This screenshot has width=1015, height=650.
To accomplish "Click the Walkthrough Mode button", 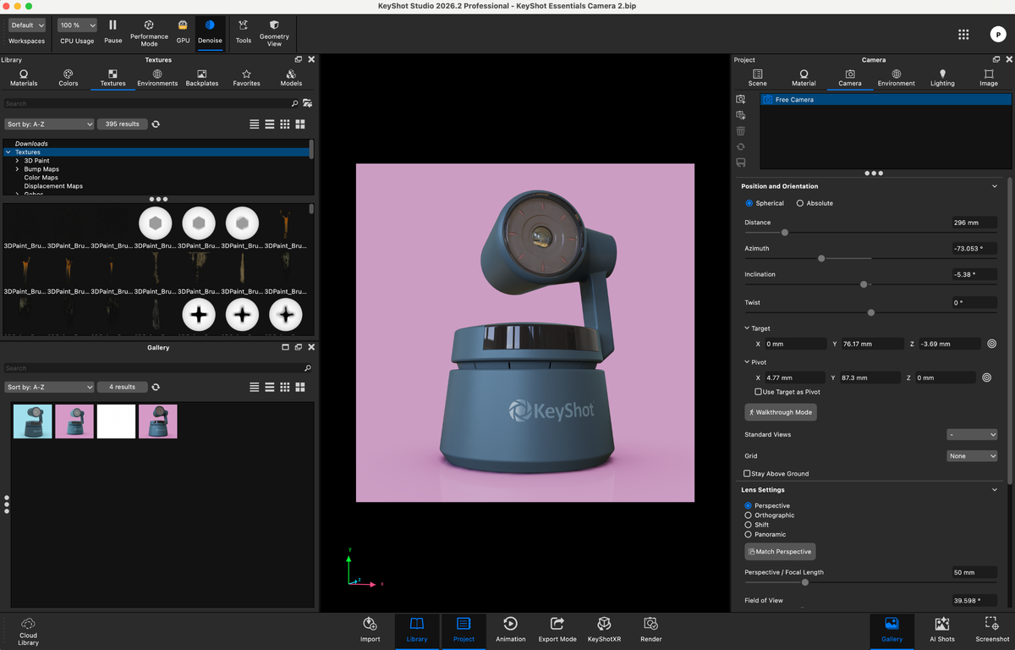I will [781, 412].
